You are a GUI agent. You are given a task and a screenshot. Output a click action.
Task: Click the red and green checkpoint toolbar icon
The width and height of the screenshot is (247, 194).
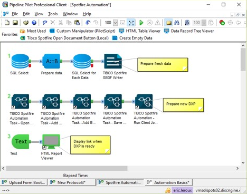tap(222, 23)
